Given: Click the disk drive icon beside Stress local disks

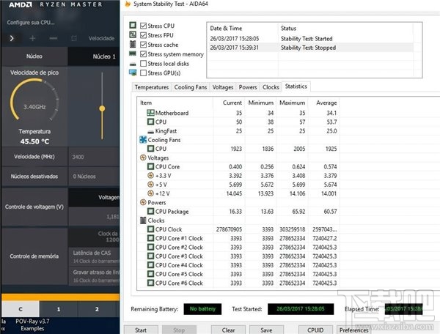Looking at the screenshot, I should (x=133, y=64).
